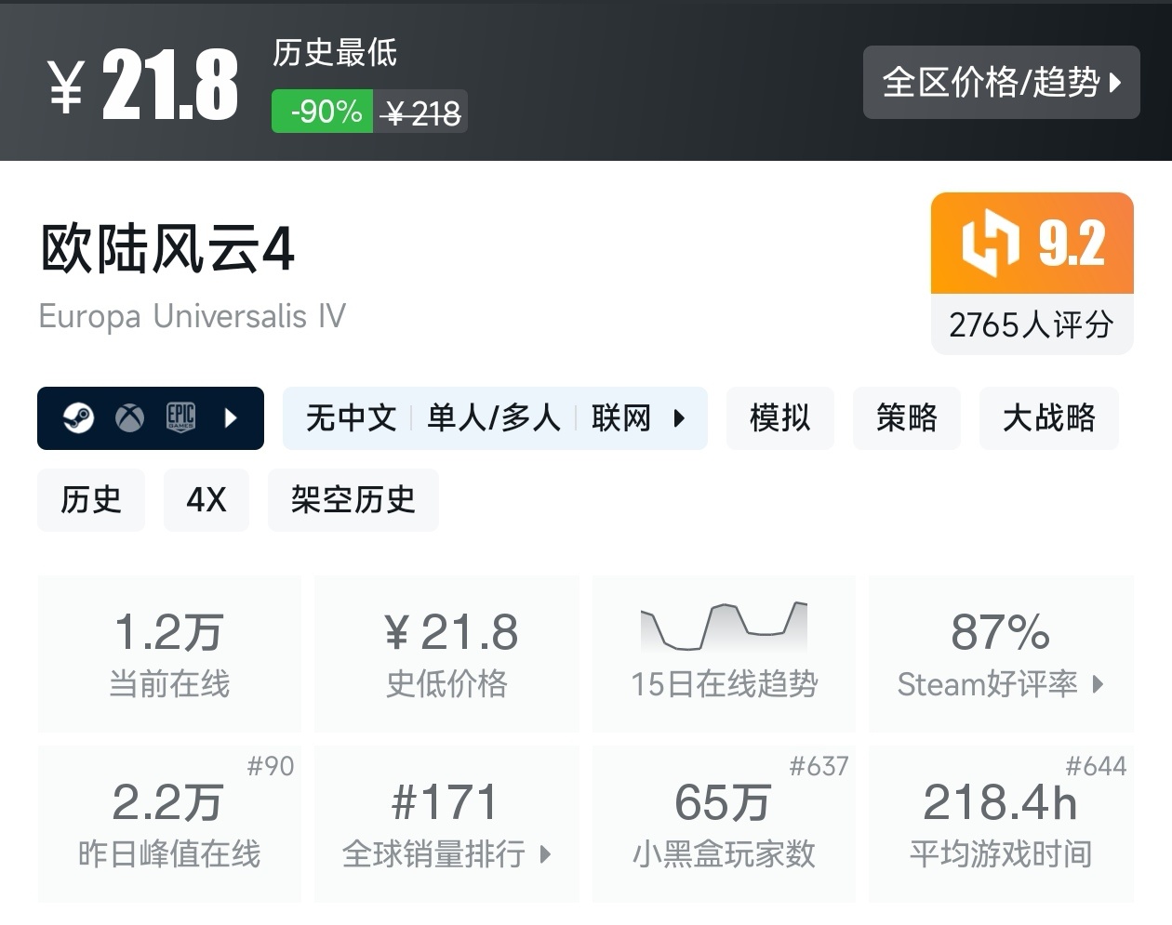
Task: Open the 历史 tag
Action: pyautogui.click(x=91, y=500)
